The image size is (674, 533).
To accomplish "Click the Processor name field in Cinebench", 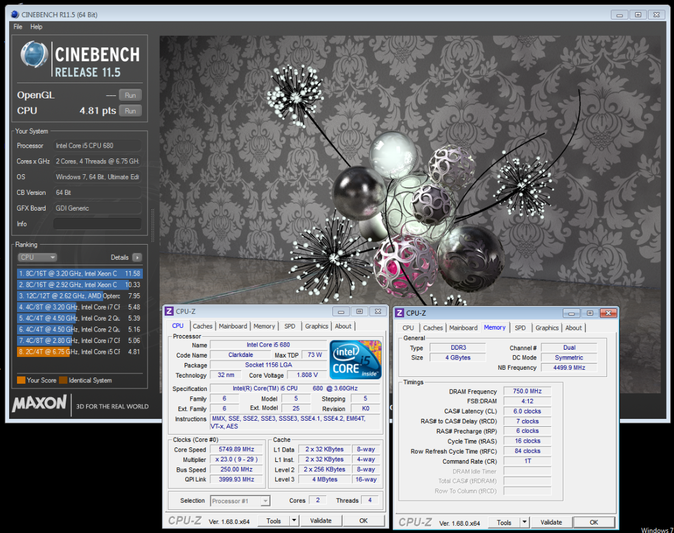I will [x=98, y=146].
